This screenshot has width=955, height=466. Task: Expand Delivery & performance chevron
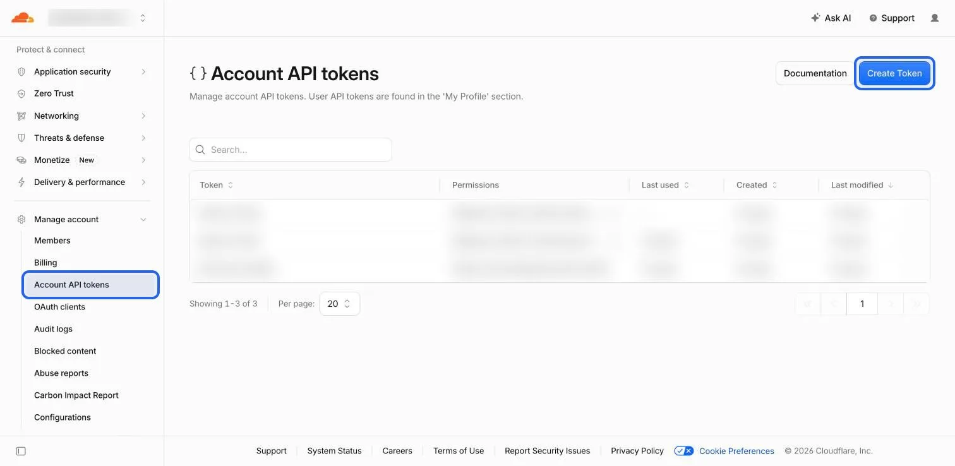(x=143, y=182)
